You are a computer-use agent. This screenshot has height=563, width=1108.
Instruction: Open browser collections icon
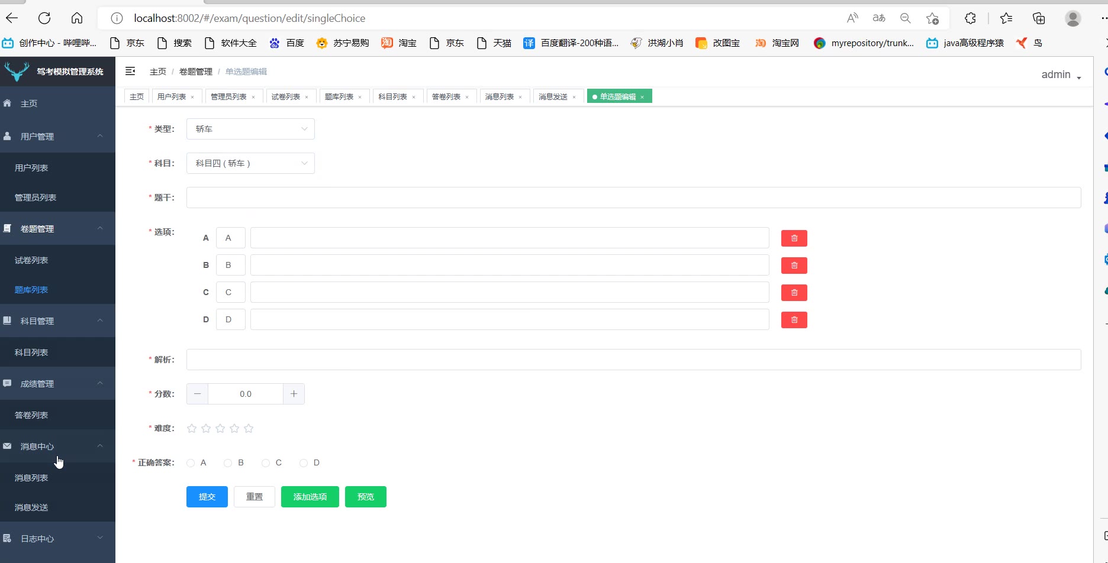tap(1039, 18)
